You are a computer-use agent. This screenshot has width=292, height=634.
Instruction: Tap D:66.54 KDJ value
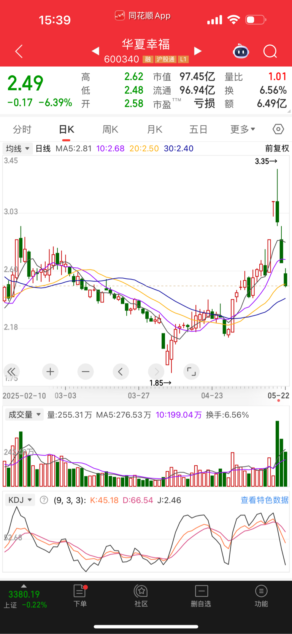click(x=138, y=500)
